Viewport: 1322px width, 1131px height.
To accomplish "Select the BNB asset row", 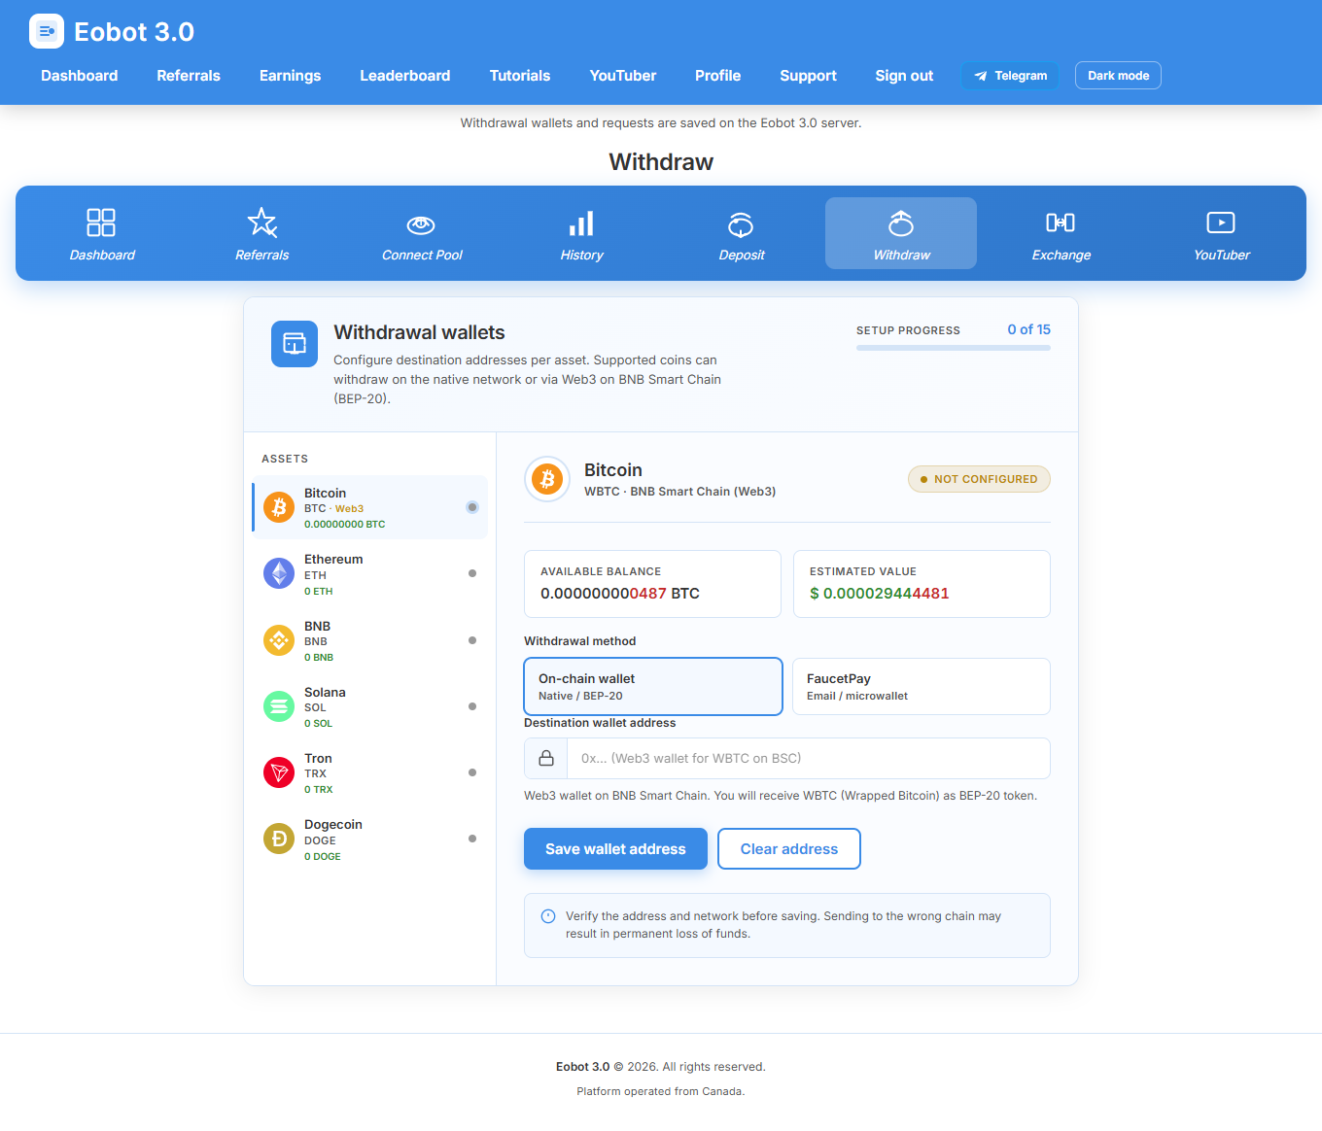I will [x=370, y=640].
